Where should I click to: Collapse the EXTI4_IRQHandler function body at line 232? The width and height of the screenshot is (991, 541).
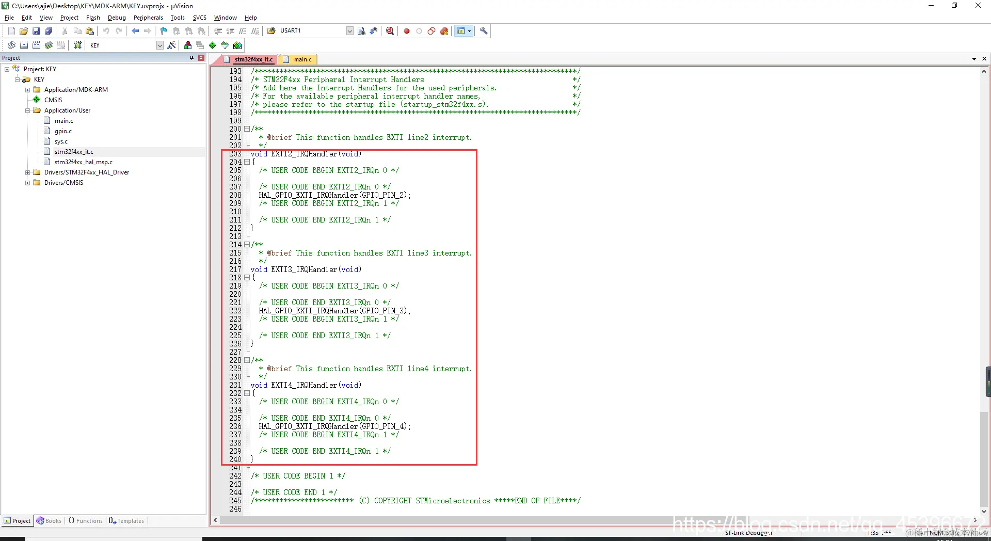point(247,393)
